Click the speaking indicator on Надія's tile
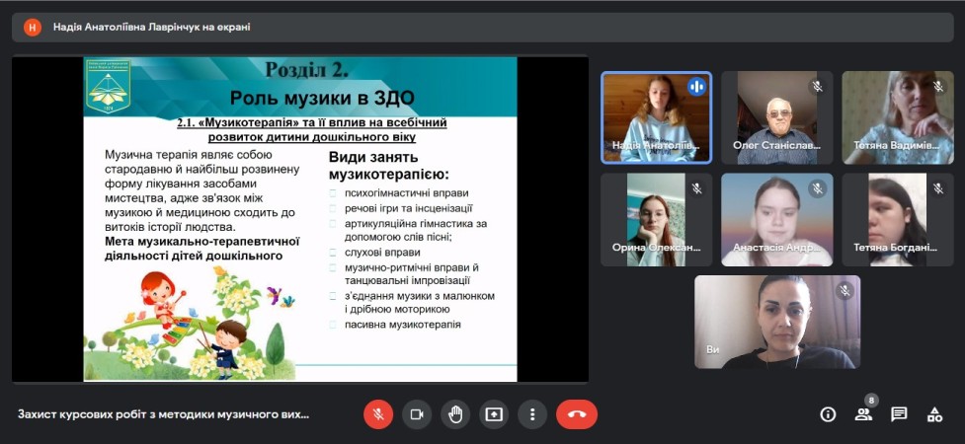965x444 pixels. pos(696,87)
